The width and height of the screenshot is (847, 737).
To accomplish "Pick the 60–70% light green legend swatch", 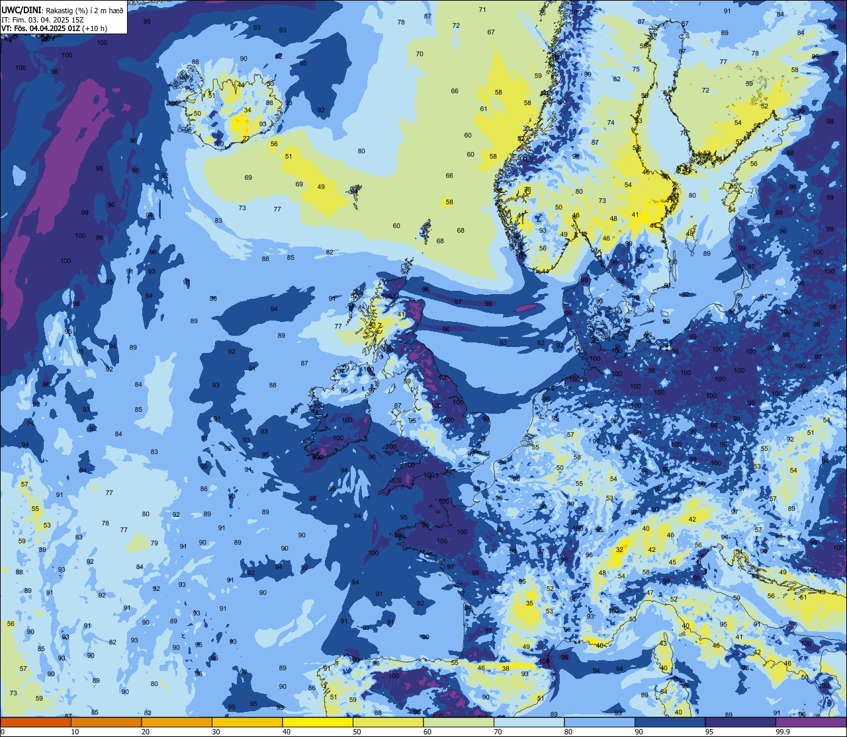I will click(x=459, y=722).
